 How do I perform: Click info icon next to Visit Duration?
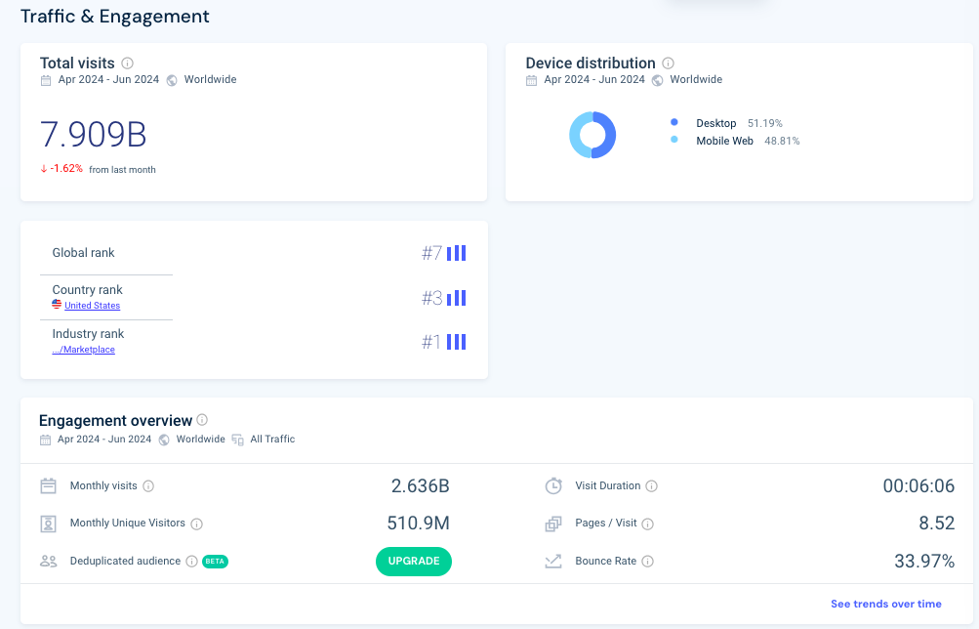click(x=652, y=486)
